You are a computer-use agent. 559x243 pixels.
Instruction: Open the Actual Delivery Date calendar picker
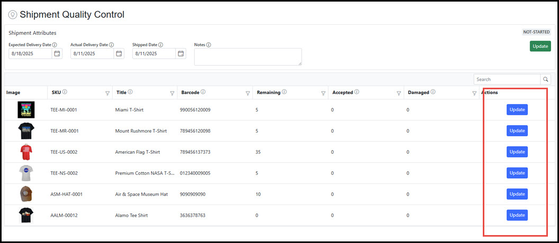(119, 53)
